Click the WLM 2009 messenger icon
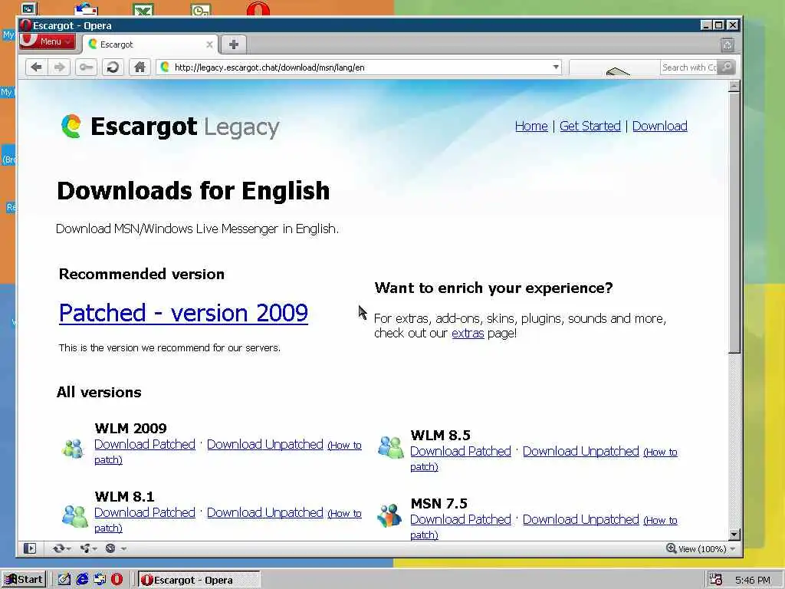Image resolution: width=785 pixels, height=589 pixels. pyautogui.click(x=73, y=449)
